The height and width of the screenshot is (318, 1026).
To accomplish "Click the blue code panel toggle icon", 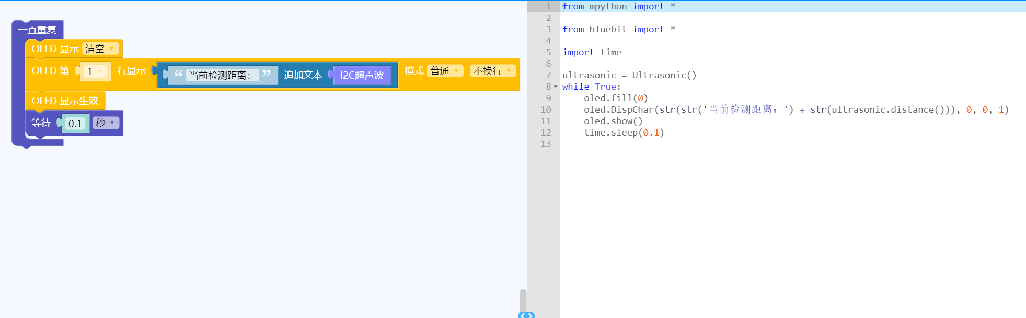I will point(526,315).
